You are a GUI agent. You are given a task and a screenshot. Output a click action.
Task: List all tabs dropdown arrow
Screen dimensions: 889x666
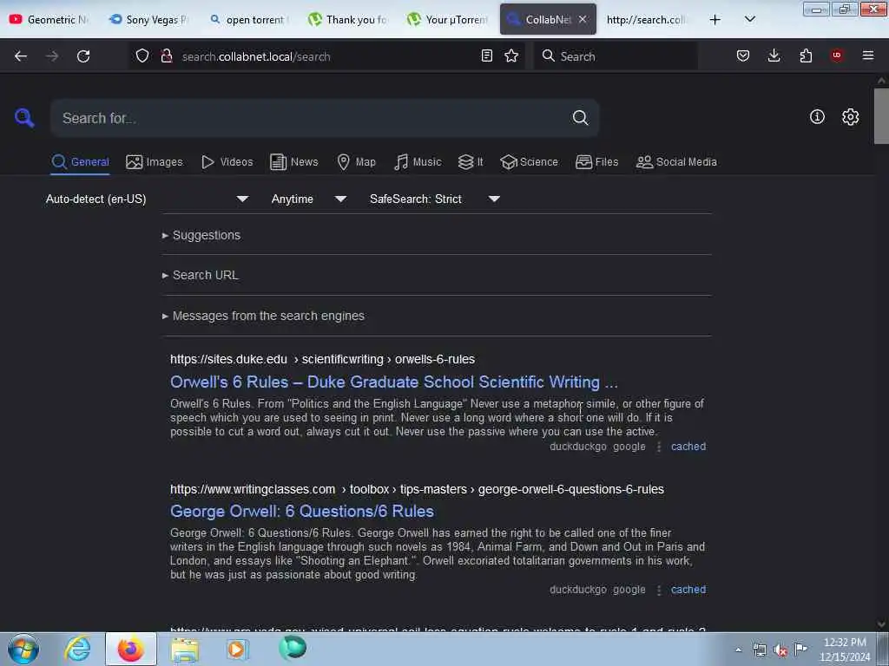click(x=749, y=19)
